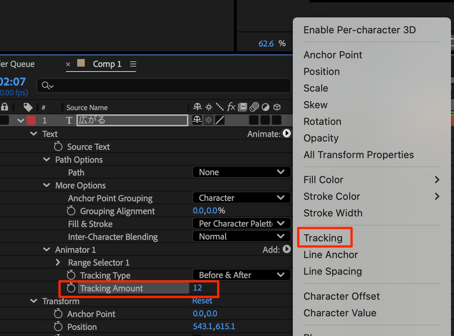Viewport: 454px width, 336px height.
Task: Choose Tracking from the animate menu
Action: tap(323, 238)
